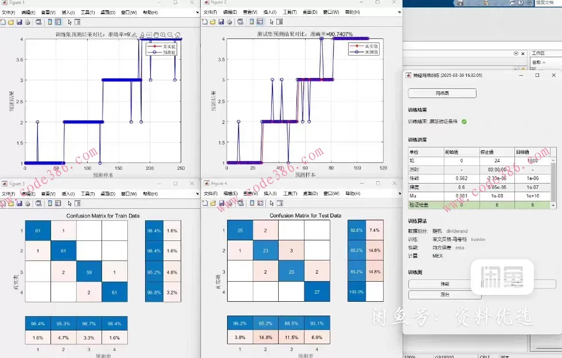This screenshot has width=562, height=358.
Task: Toggle Insert Colorbar in Figure 1 toolbar
Action: click(x=50, y=22)
